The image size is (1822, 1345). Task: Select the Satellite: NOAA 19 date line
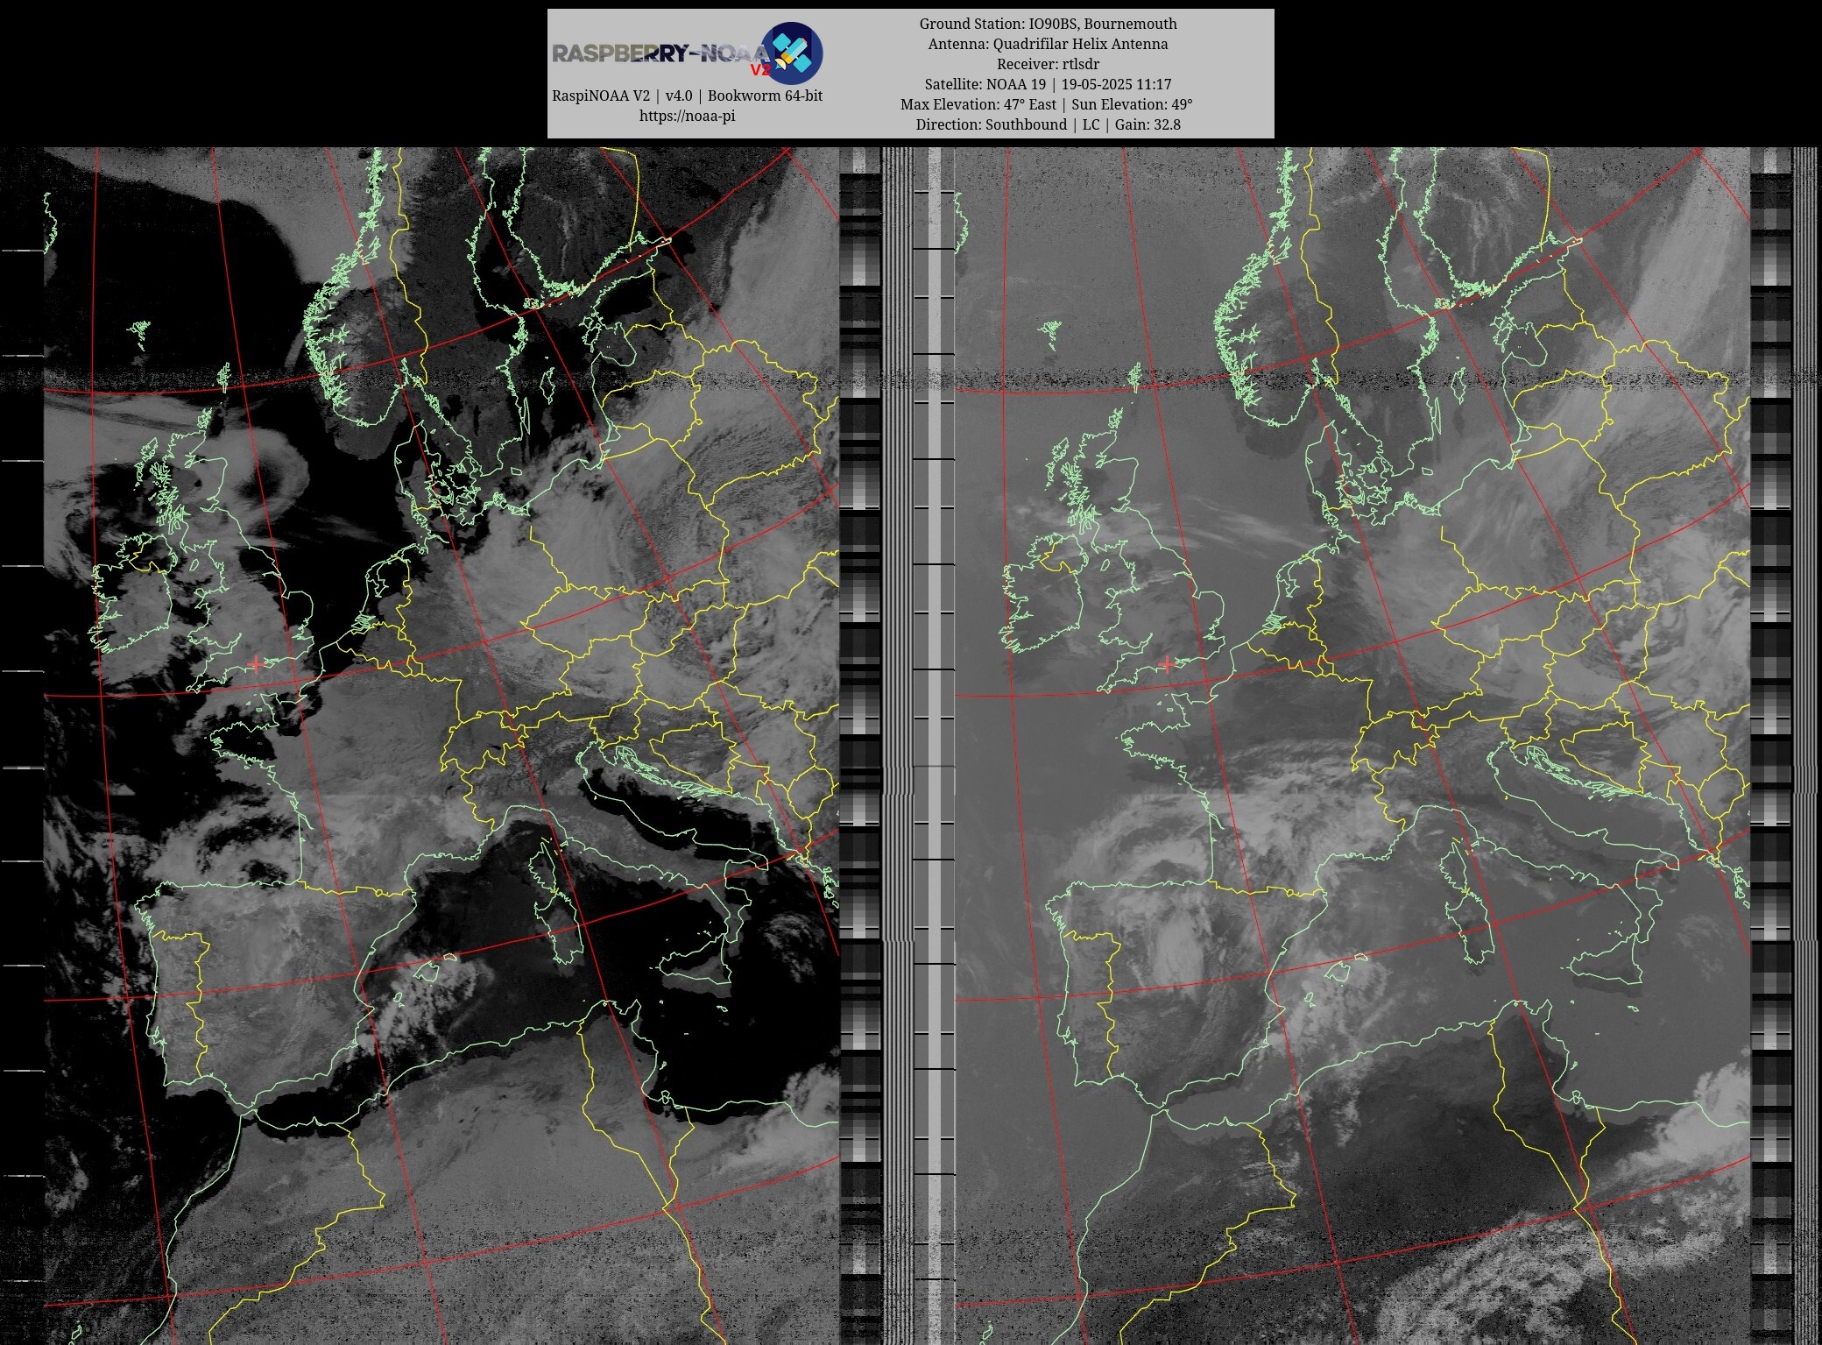click(x=1048, y=84)
